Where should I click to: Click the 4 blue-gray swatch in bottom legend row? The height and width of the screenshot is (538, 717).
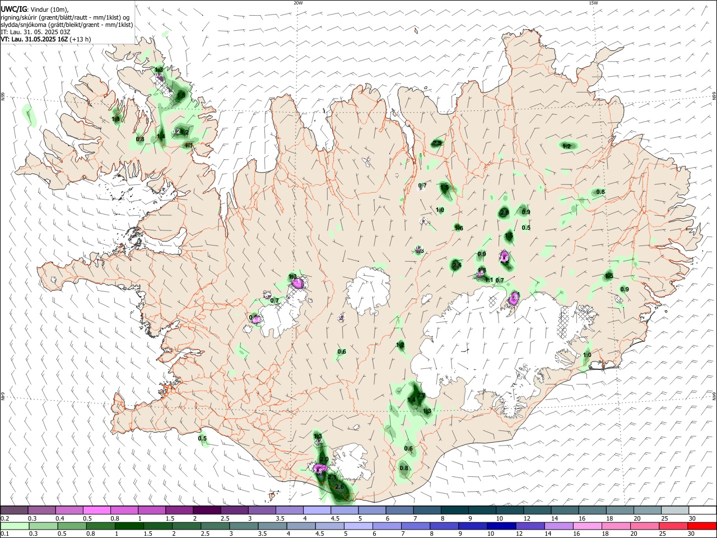click(300, 526)
